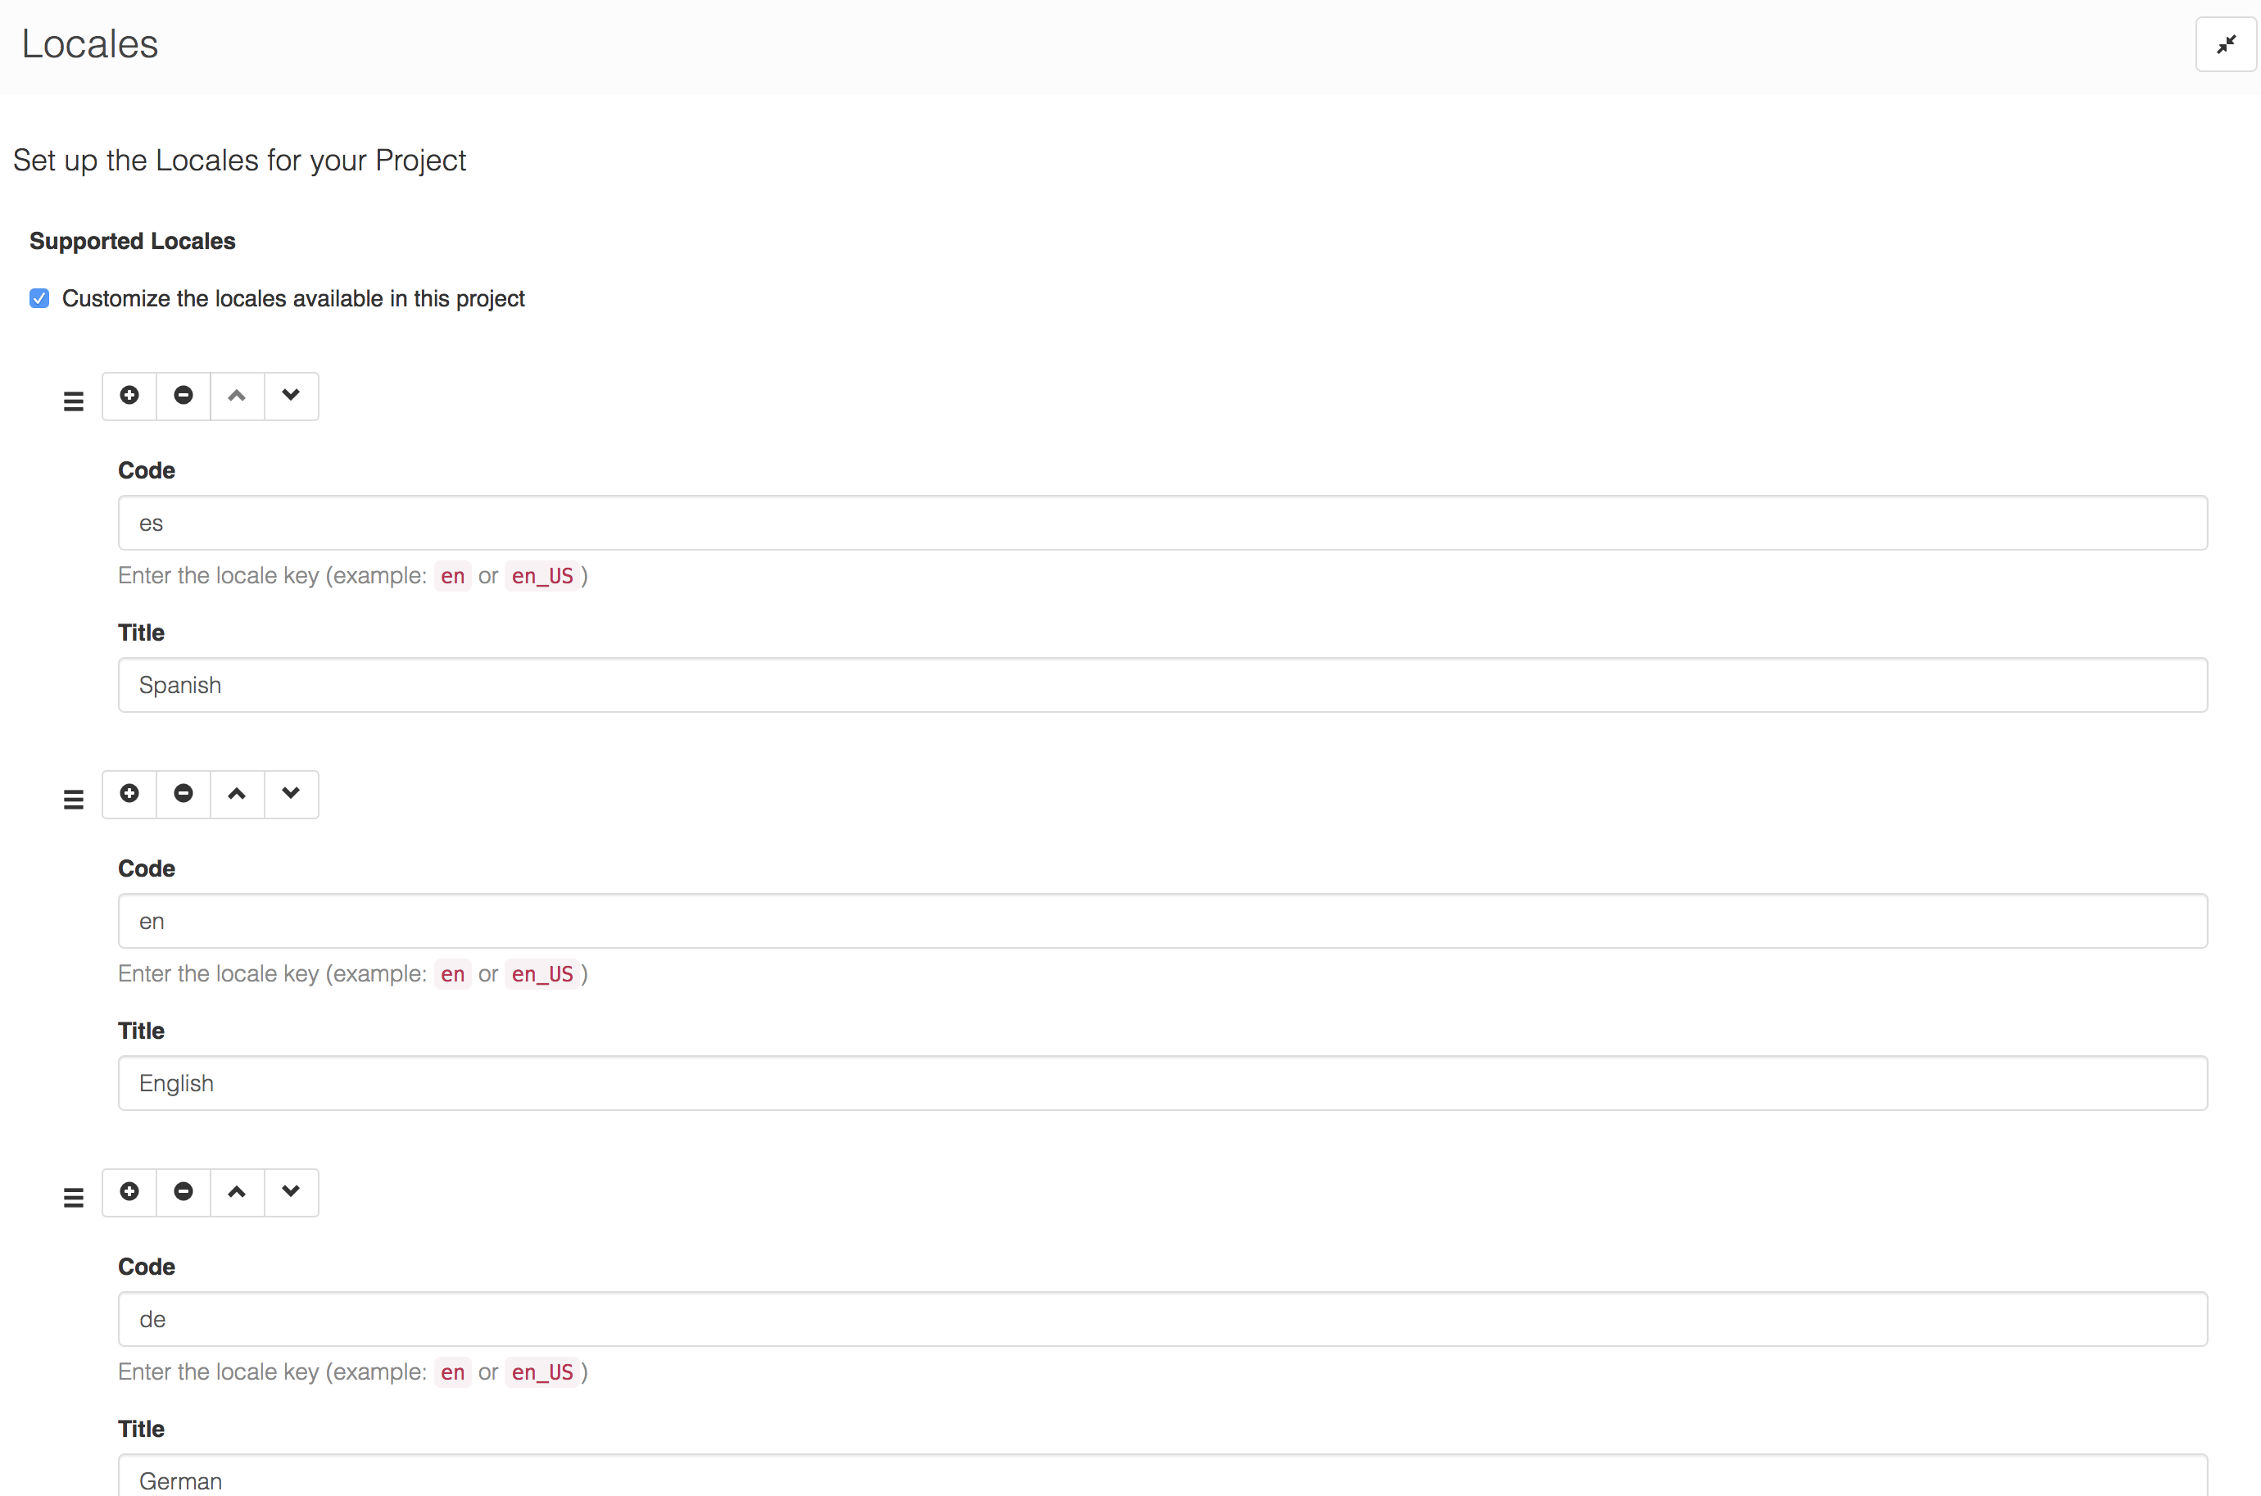
Task: Click add icon above Spanish locale
Action: 129,395
